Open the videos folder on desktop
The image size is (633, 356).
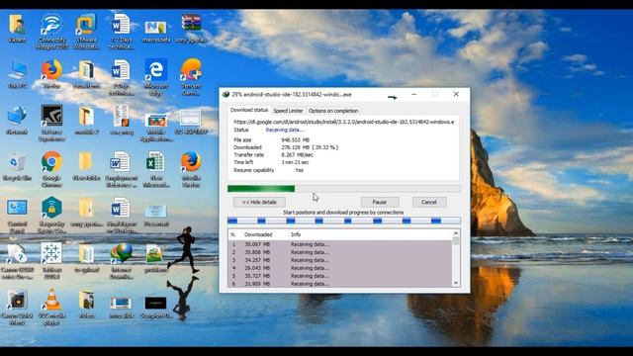coord(86,305)
